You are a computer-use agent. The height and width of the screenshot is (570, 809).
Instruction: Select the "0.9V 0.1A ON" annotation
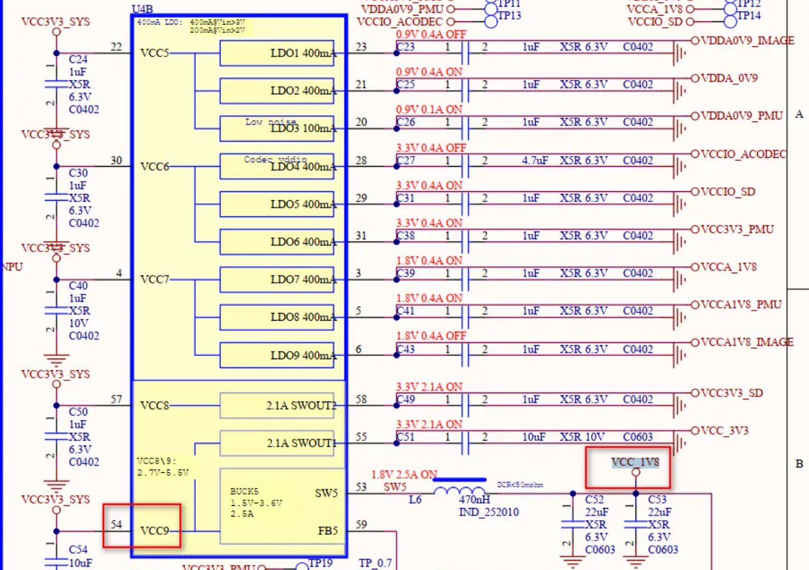click(429, 109)
